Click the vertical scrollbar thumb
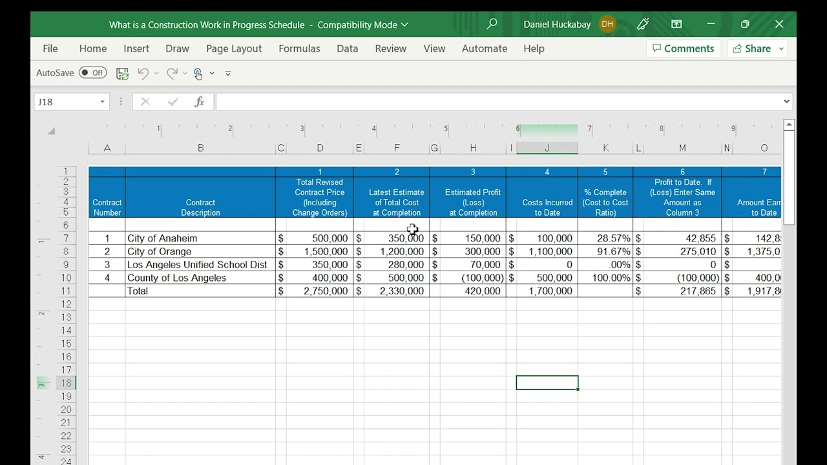Screen dimensions: 827x465 (x=788, y=178)
